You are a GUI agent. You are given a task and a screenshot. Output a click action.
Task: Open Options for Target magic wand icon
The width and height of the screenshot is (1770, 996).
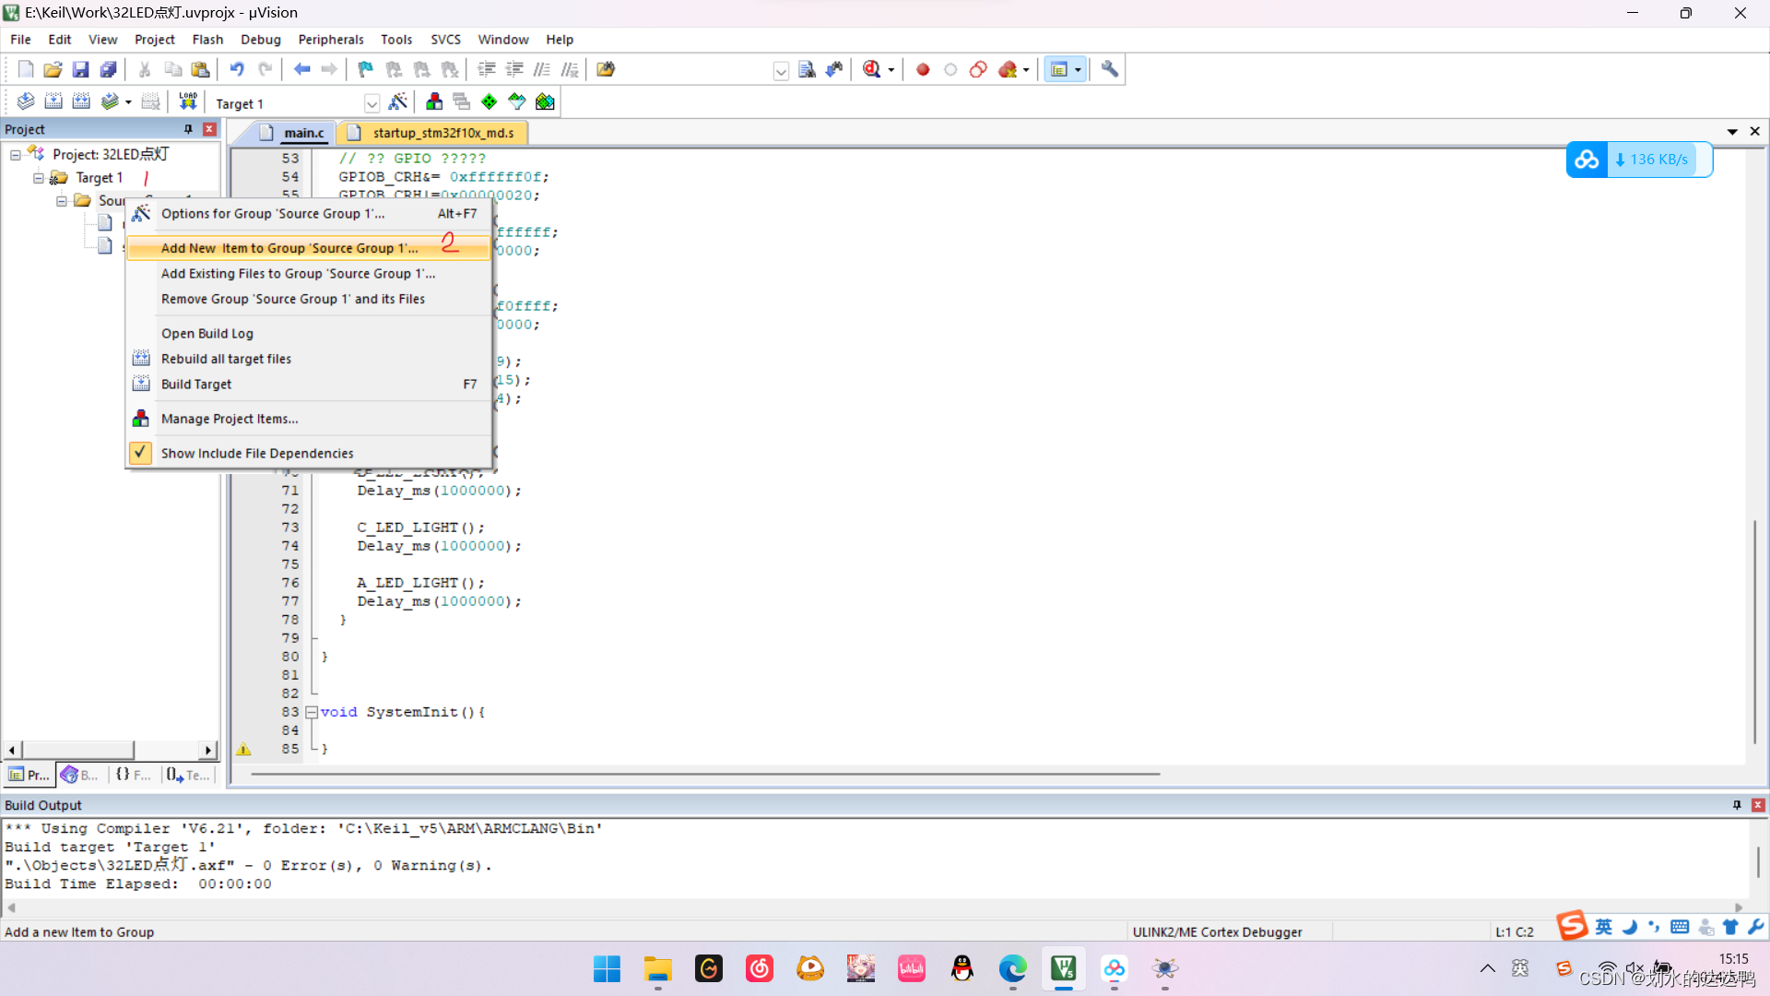pos(398,101)
